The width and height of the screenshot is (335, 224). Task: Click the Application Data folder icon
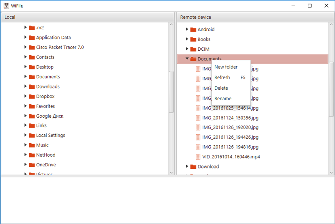tap(32, 38)
